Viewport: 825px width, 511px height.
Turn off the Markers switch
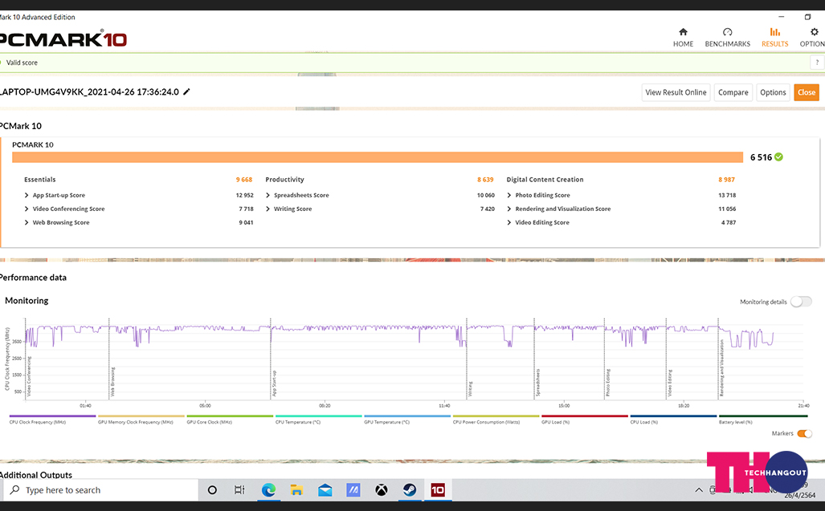click(x=804, y=433)
